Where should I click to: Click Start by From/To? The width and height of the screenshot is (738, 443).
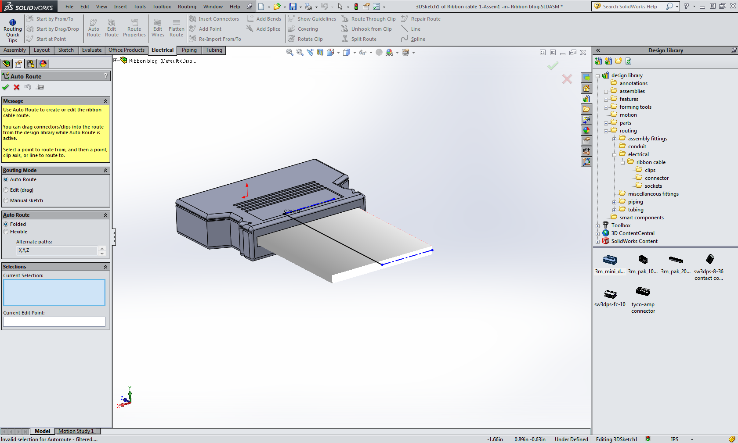50,19
